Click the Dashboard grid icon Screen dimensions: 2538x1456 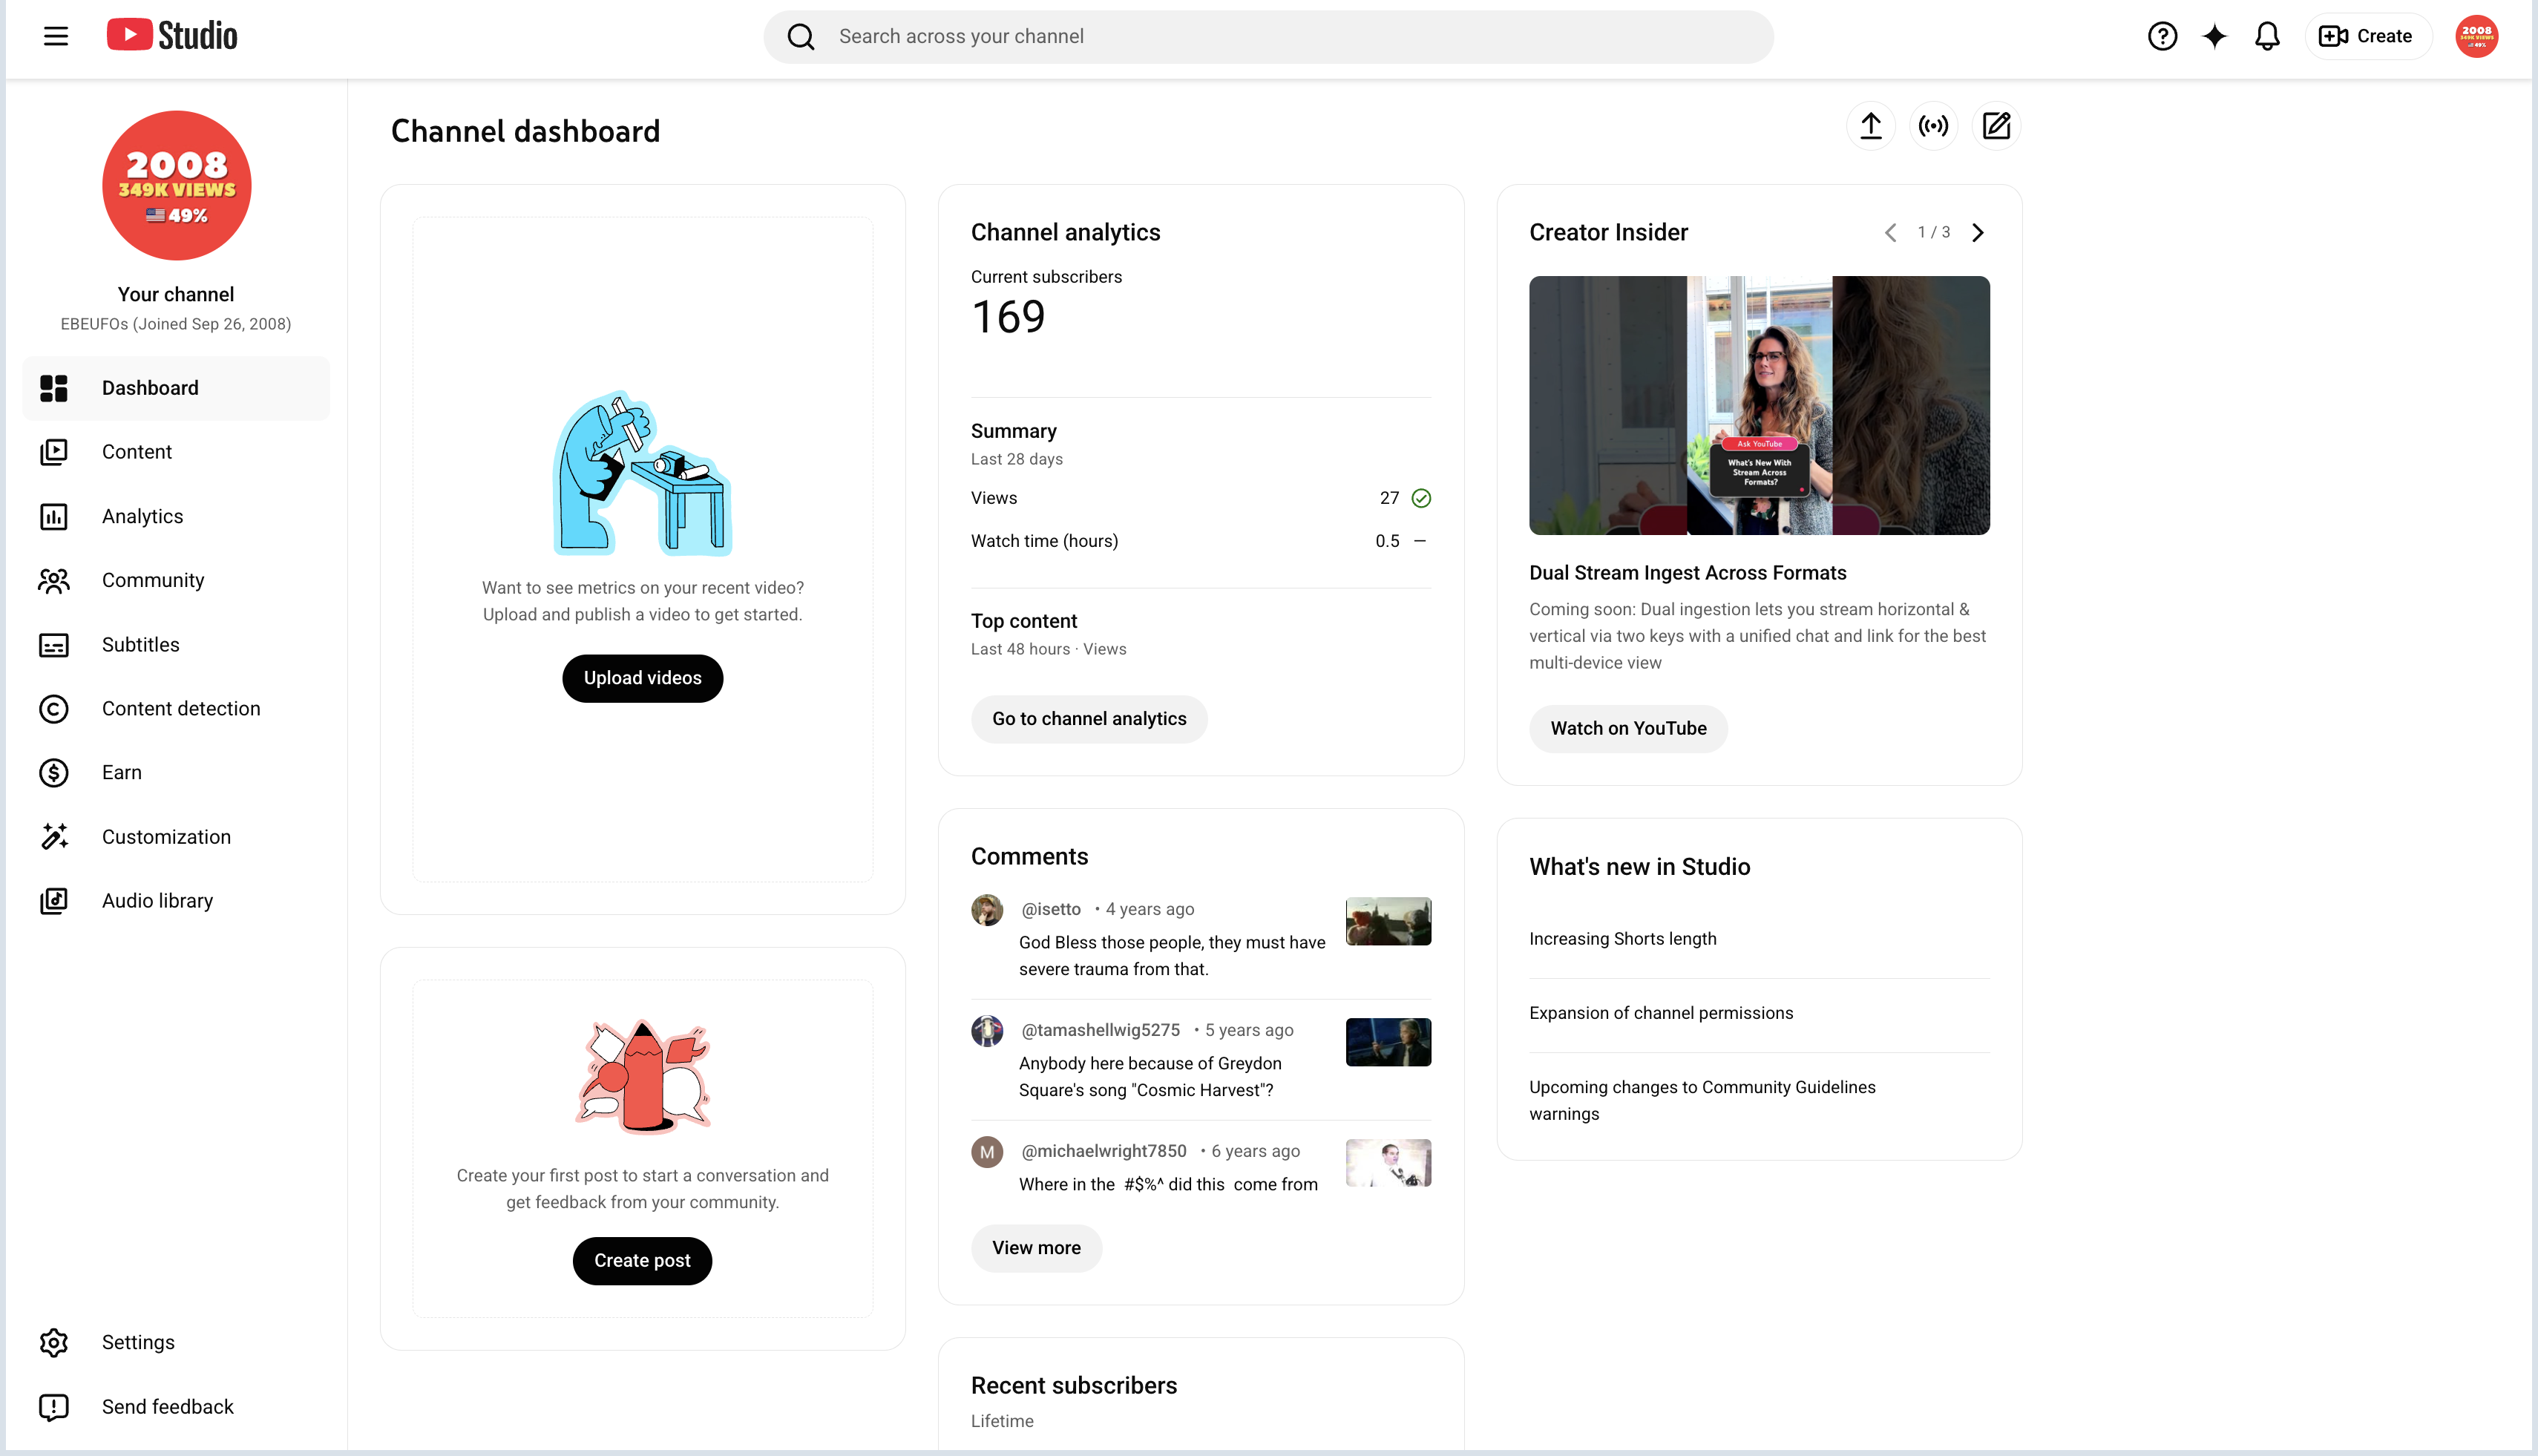(54, 388)
